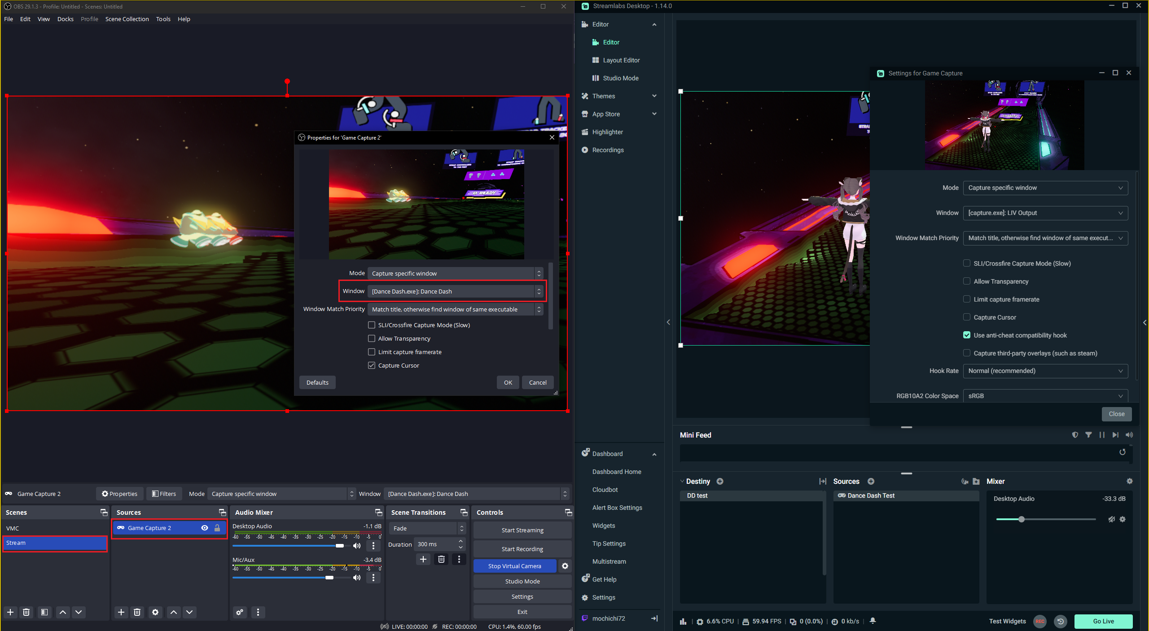The height and width of the screenshot is (631, 1149).
Task: Open Layout Editor in Streamlabs sidebar
Action: (x=621, y=60)
